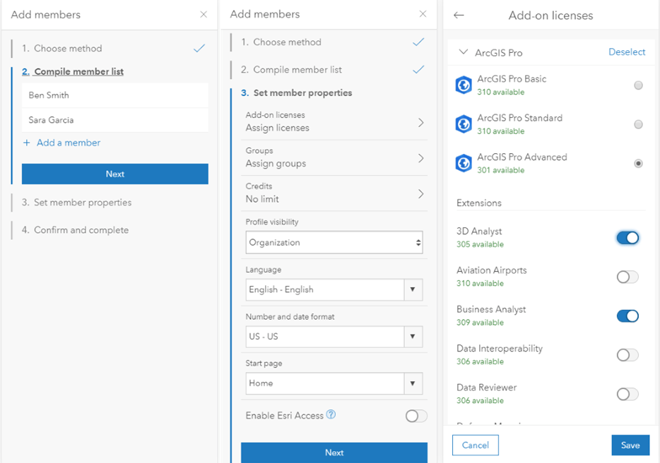This screenshot has width=660, height=463.
Task: Click the ArcGIS Pro Basic hexagon icon
Action: (465, 85)
